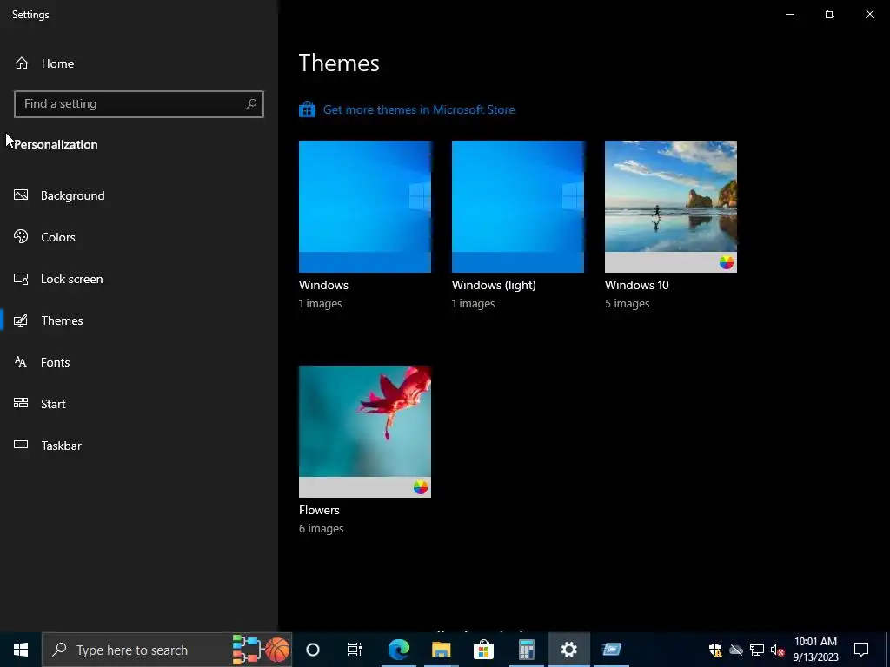
Task: Open Action Center notifications icon
Action: [861, 650]
